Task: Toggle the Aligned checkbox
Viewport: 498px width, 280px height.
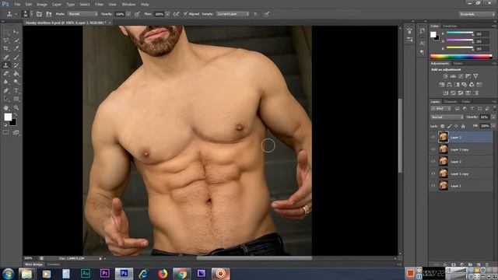Action: [x=186, y=14]
